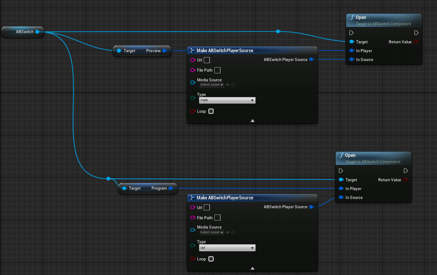Enable Loop checkbox in Path-type Make node

(211, 111)
